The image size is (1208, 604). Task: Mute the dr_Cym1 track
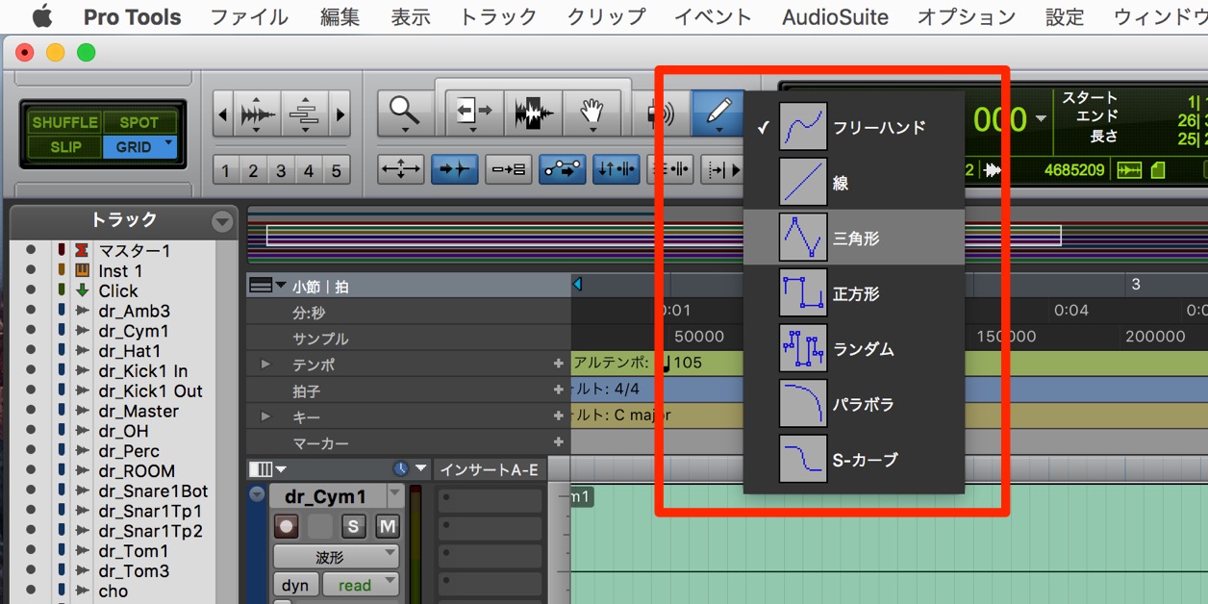[387, 526]
